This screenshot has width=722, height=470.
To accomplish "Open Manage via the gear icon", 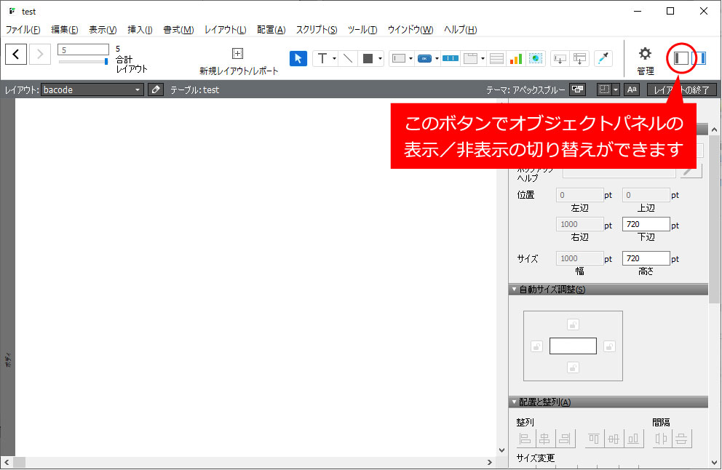I will tap(645, 54).
